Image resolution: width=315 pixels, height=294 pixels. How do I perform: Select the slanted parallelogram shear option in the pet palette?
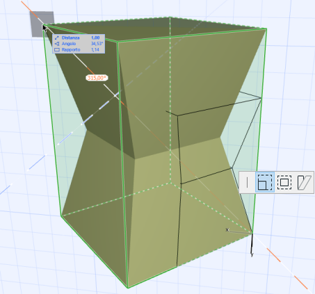(304, 182)
